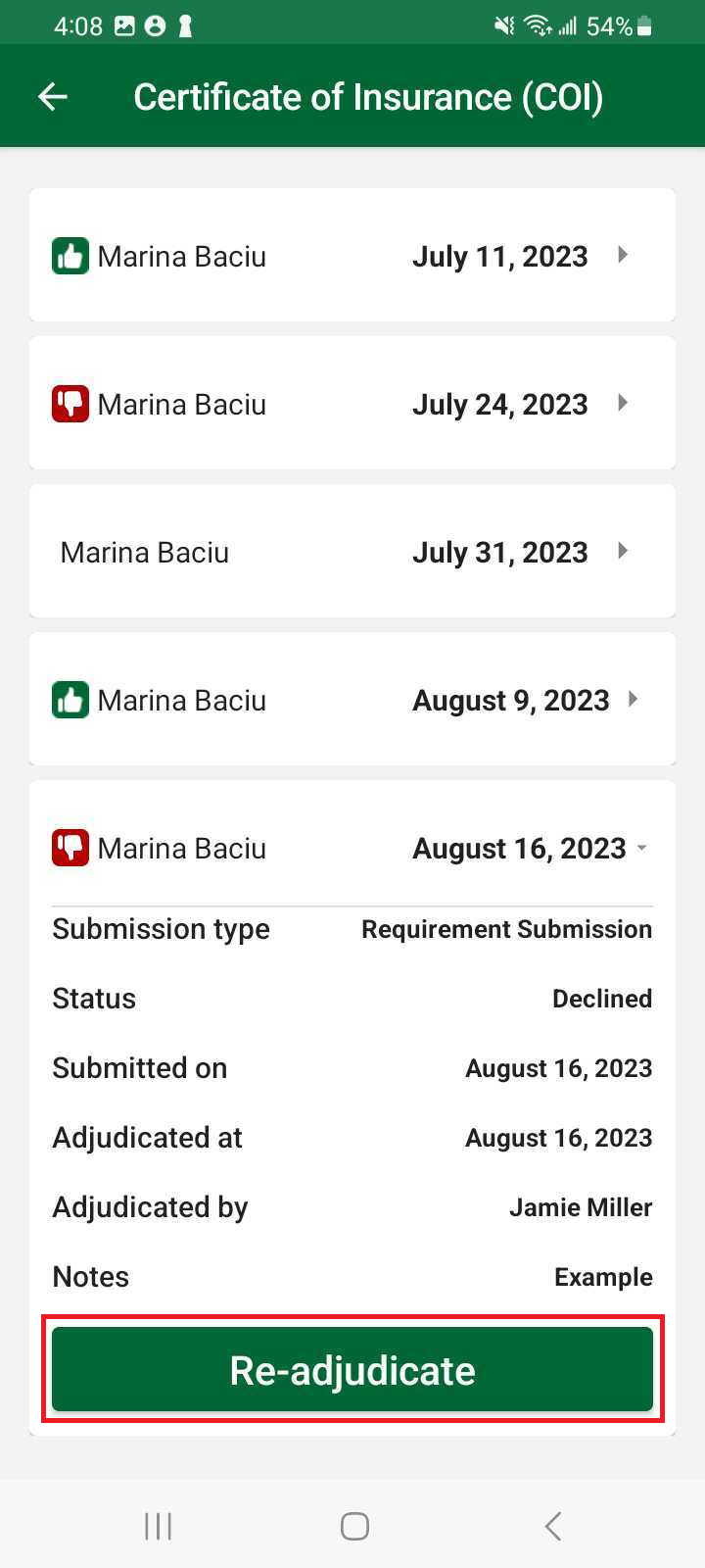Viewport: 705px width, 1568px height.
Task: Tap the Example notes text
Action: pyautogui.click(x=603, y=1277)
